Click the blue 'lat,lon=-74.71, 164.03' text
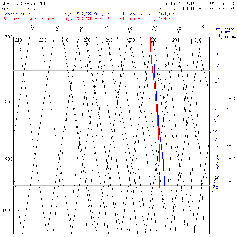This screenshot has height=237, width=237. coord(146,14)
